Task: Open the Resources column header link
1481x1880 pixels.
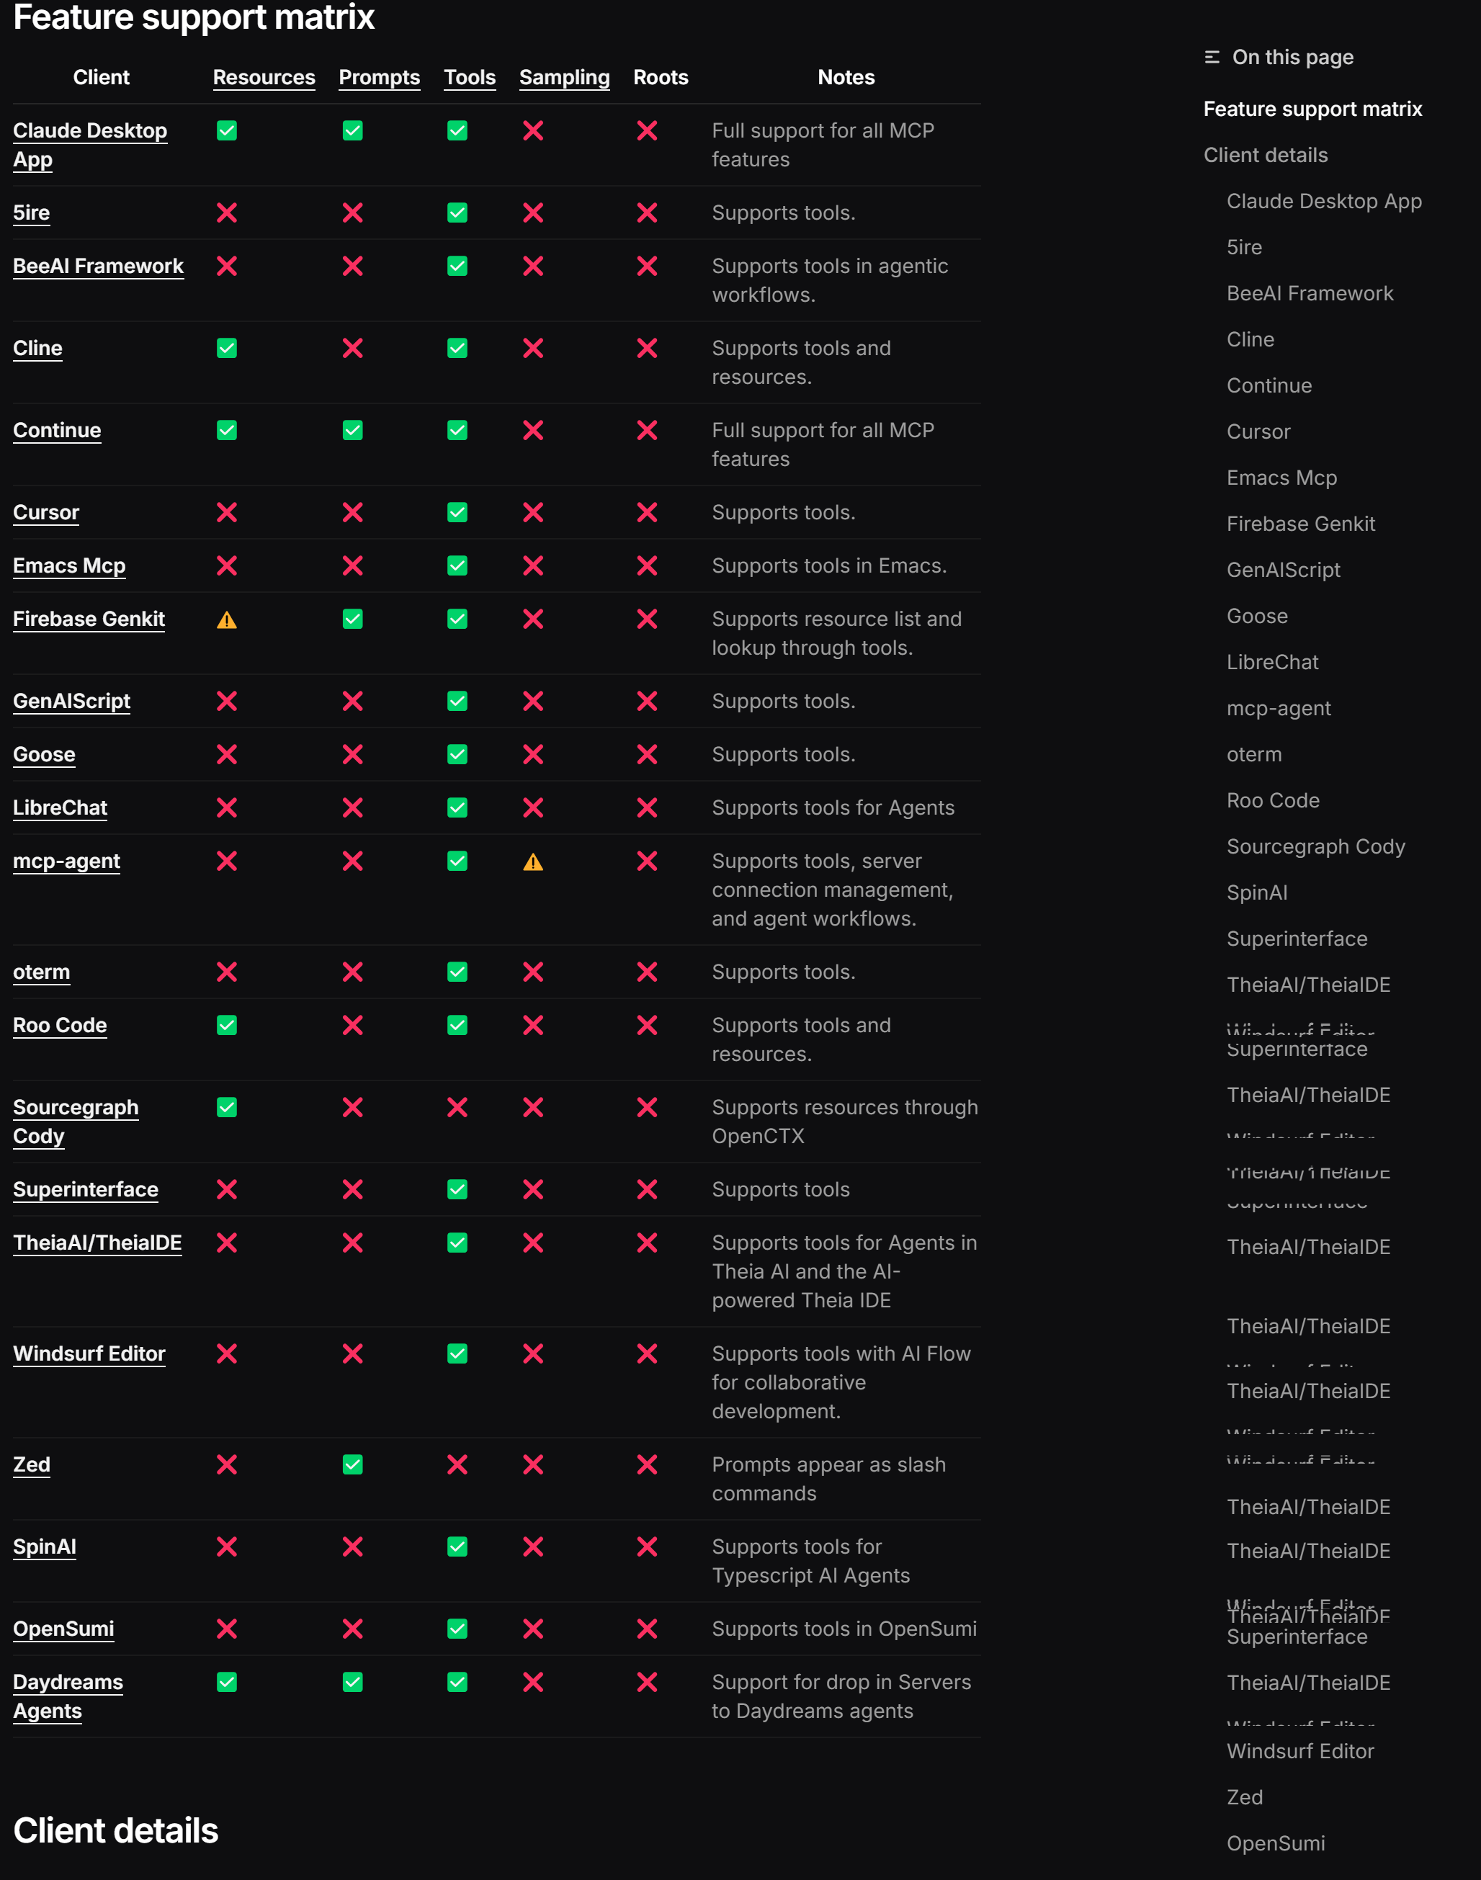Action: (x=264, y=77)
